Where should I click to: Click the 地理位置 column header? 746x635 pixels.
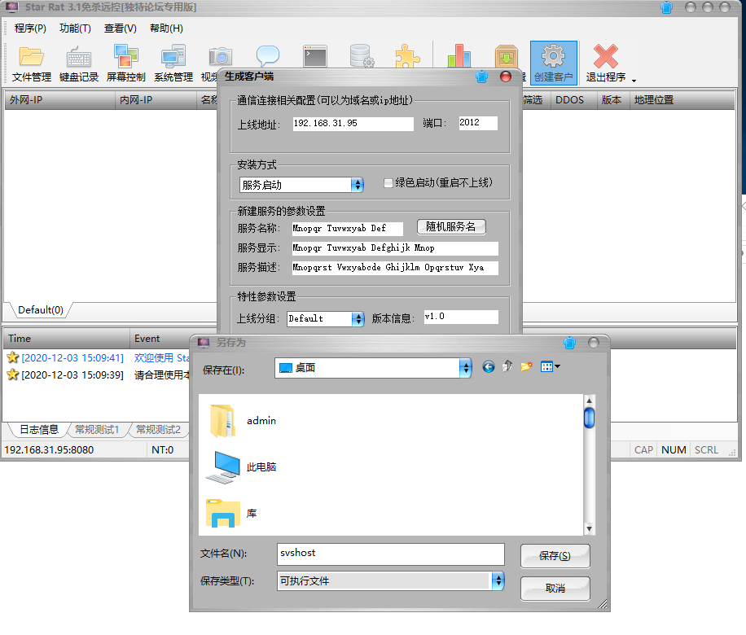(x=682, y=100)
